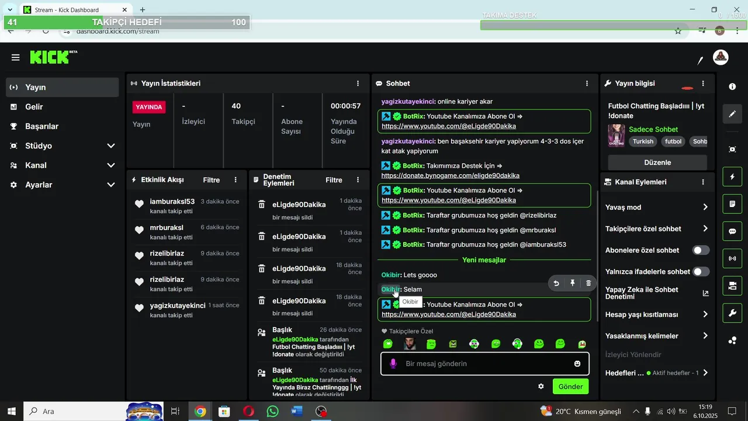The height and width of the screenshot is (421, 748).
Task: Open Word from the taskbar
Action: (297, 412)
